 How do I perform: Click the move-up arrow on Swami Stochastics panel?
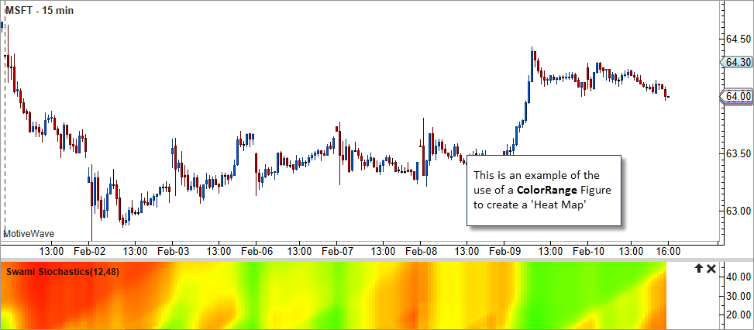click(697, 268)
